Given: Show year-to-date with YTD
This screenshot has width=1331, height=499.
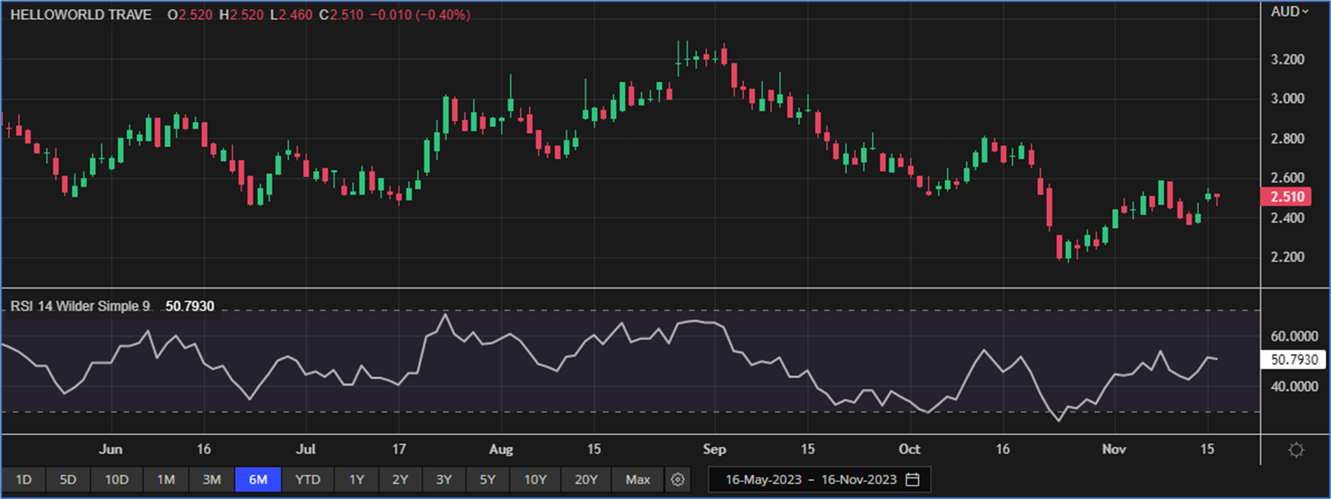Looking at the screenshot, I should (x=308, y=480).
